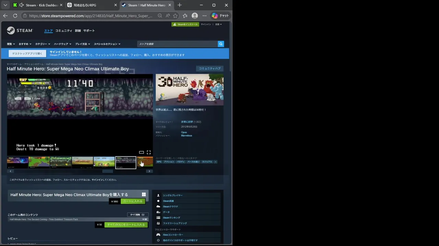Click the green Steamをインストール button
The width and height of the screenshot is (439, 246).
coord(185,24)
